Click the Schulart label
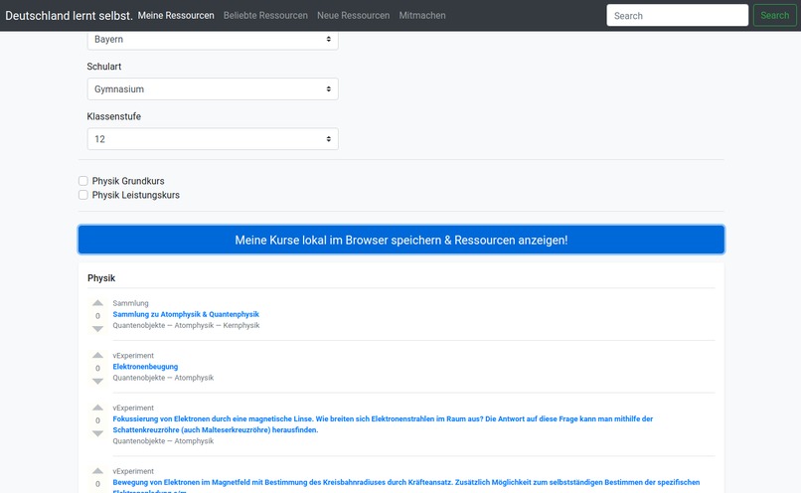 [x=104, y=67]
